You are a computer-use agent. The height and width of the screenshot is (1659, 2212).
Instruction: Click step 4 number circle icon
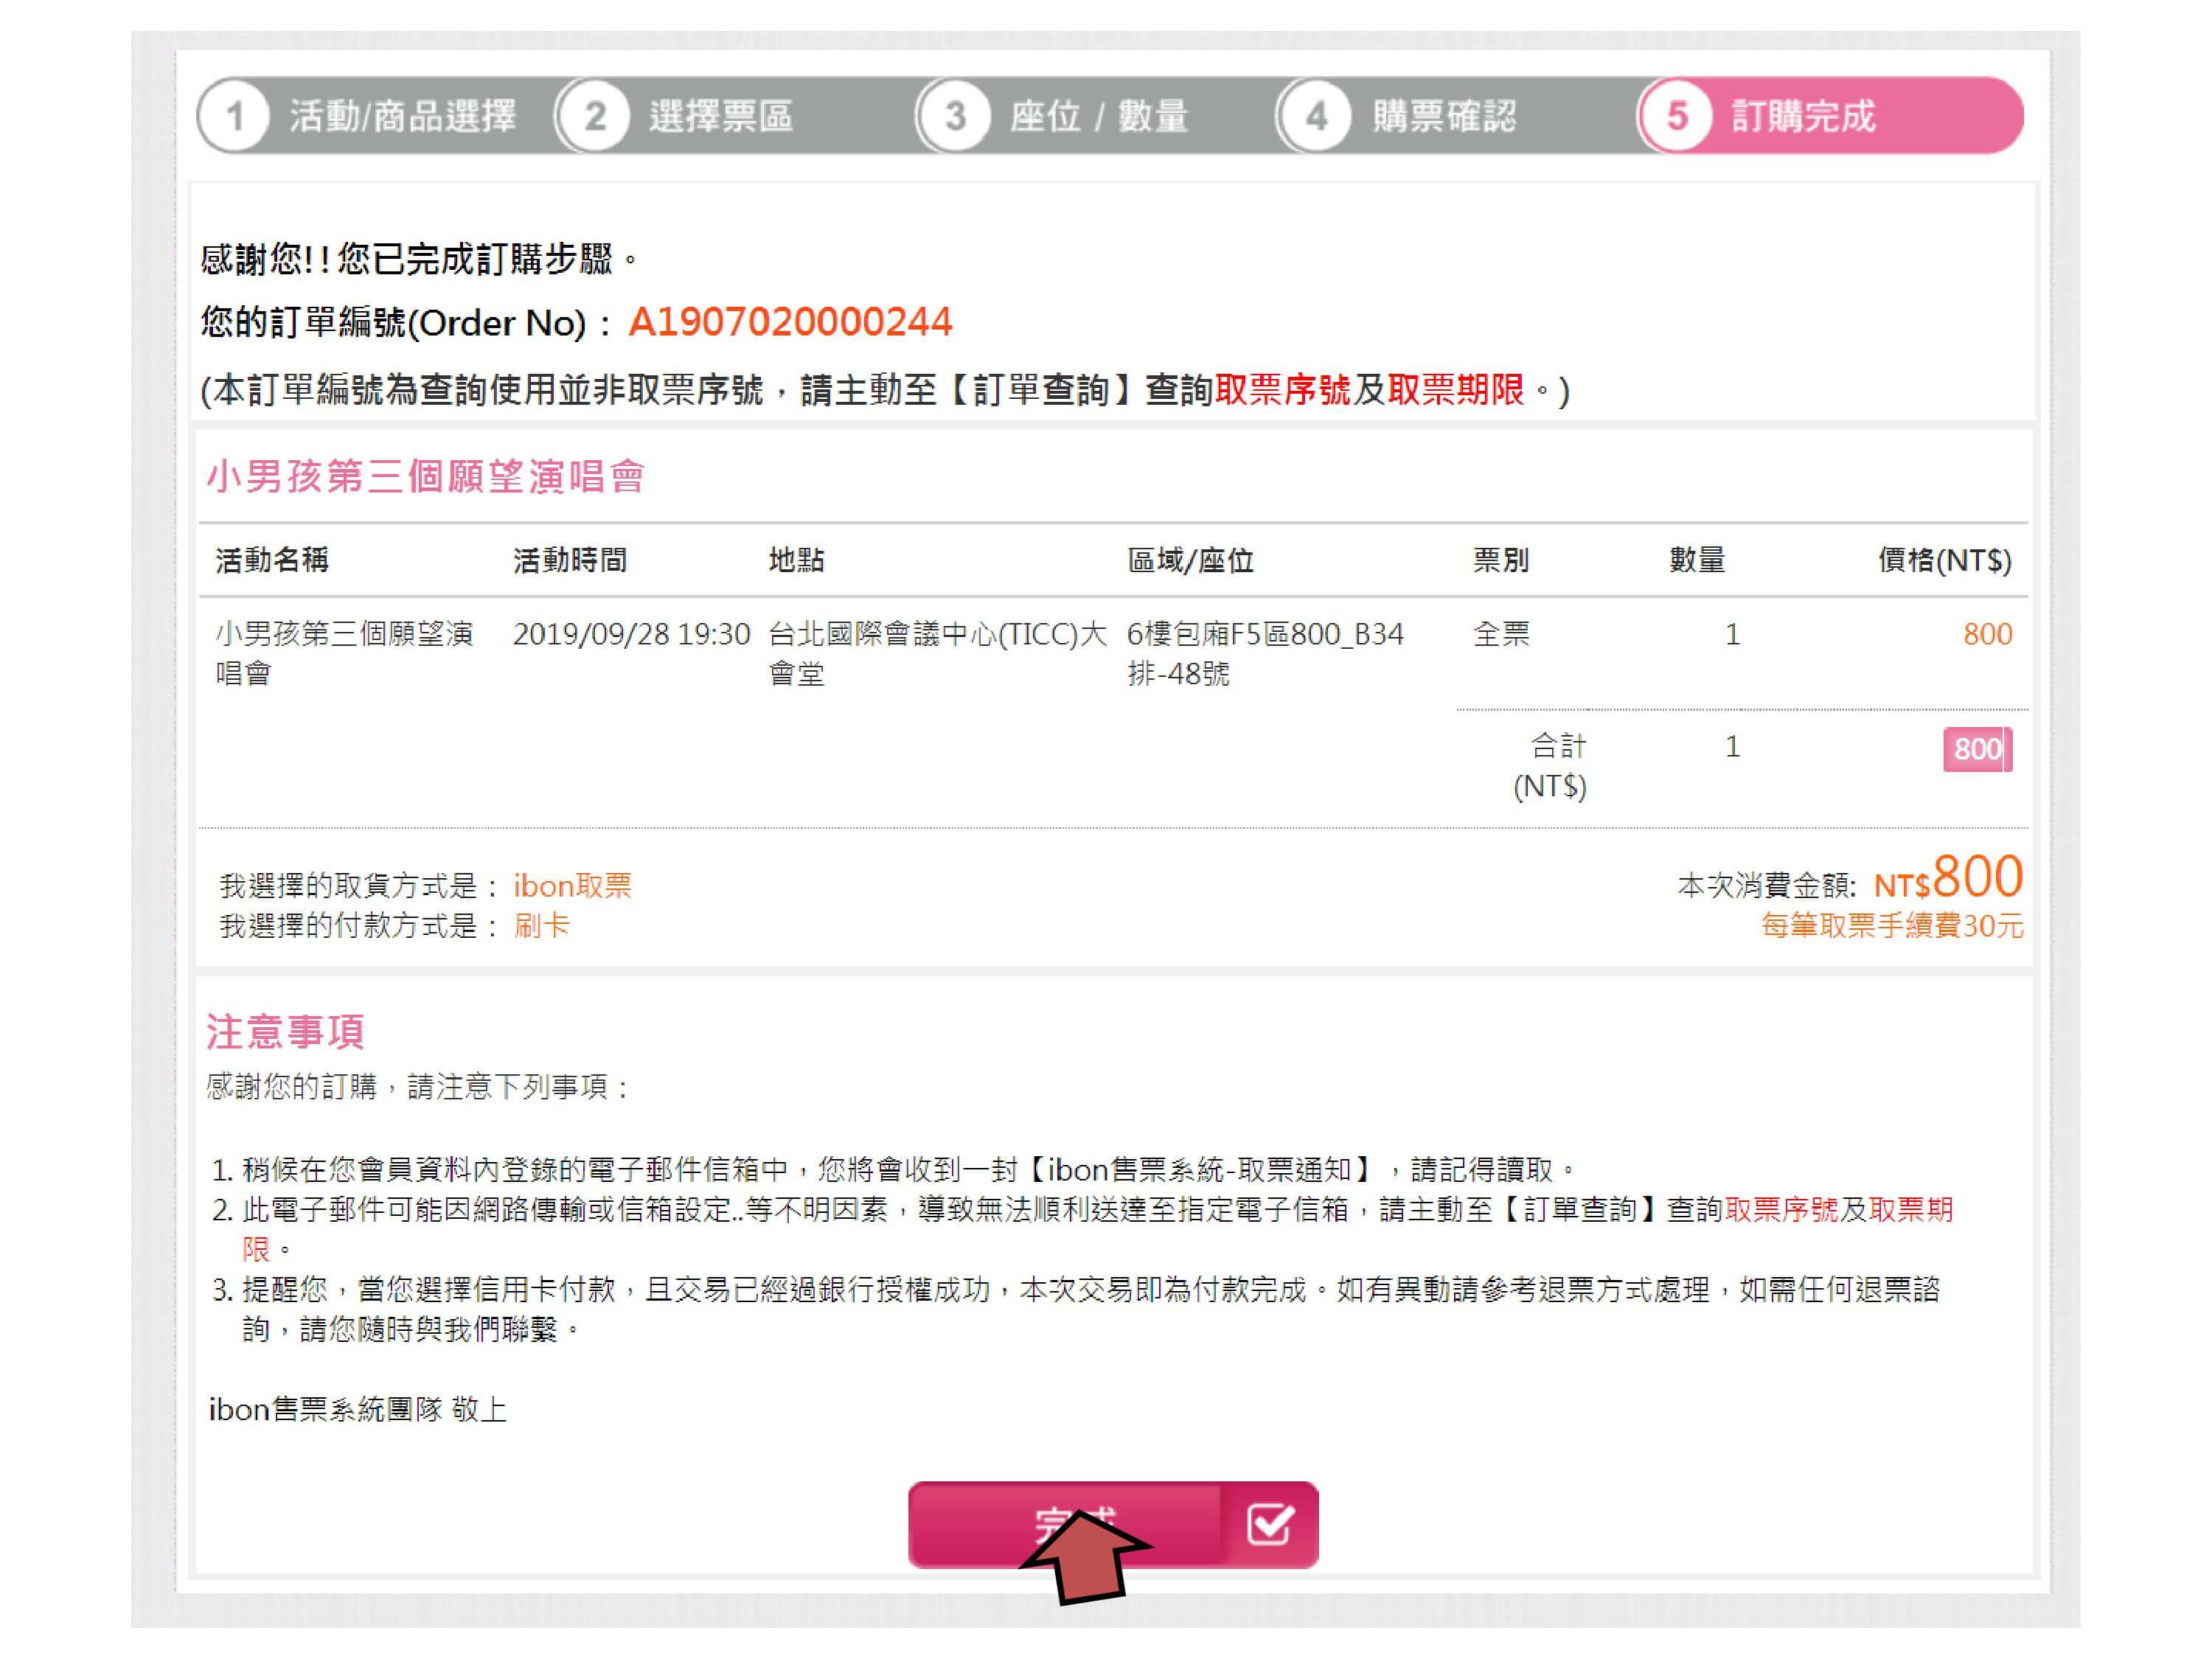pos(1315,116)
